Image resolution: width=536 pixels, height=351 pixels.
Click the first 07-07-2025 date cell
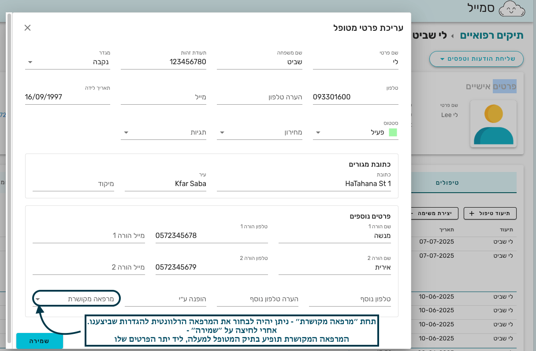[436, 241]
